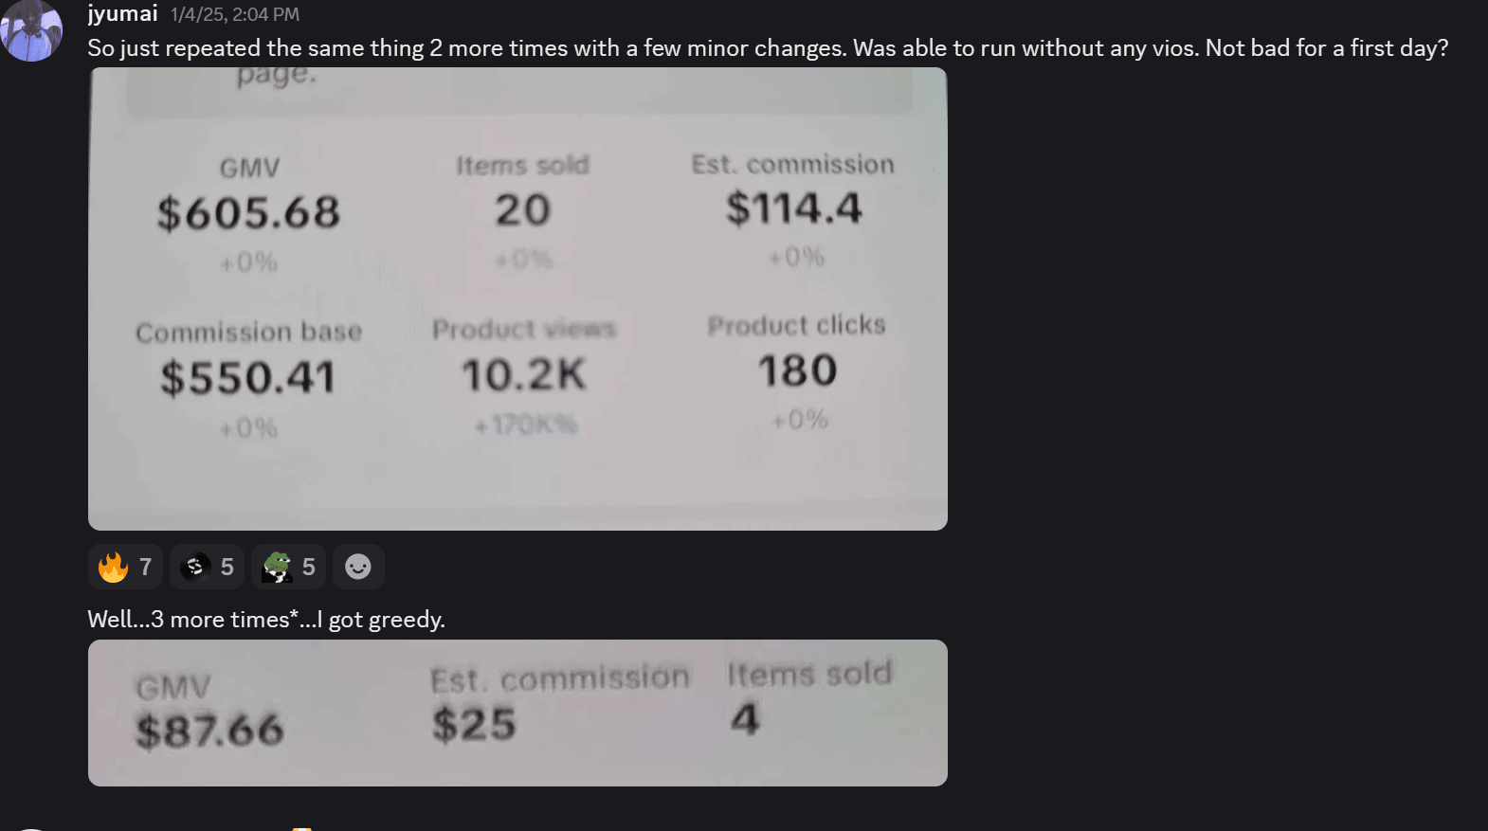Click the Items sold 4 value in lower image

coord(745,719)
